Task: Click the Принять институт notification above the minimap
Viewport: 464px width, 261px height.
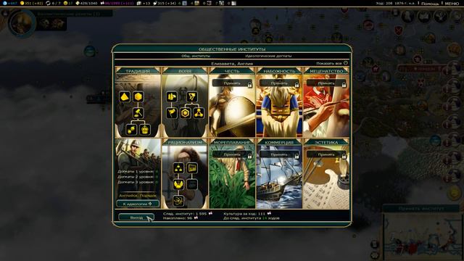Action: coord(421,209)
